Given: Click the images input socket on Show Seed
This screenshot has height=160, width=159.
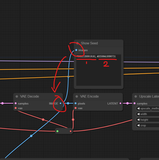Looking at the screenshot, I should (x=76, y=50).
